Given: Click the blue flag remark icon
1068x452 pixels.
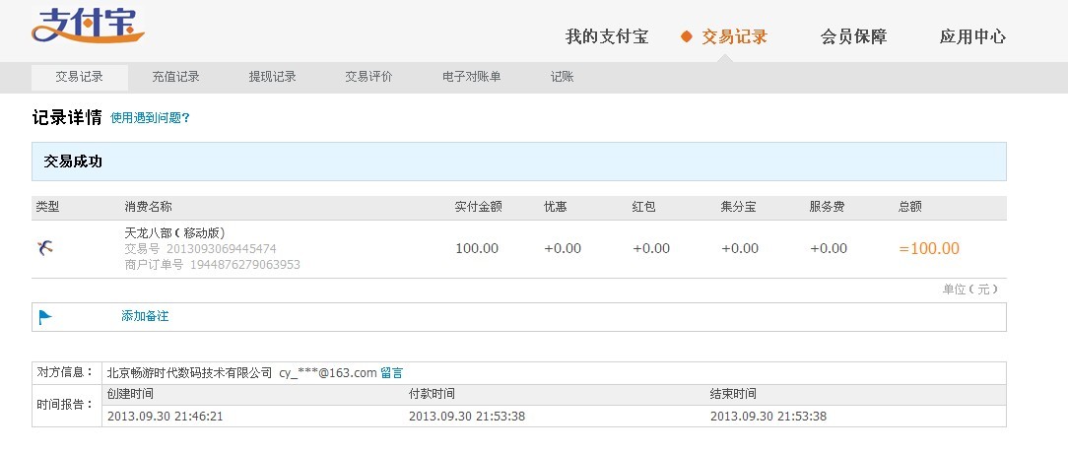Looking at the screenshot, I should point(45,316).
